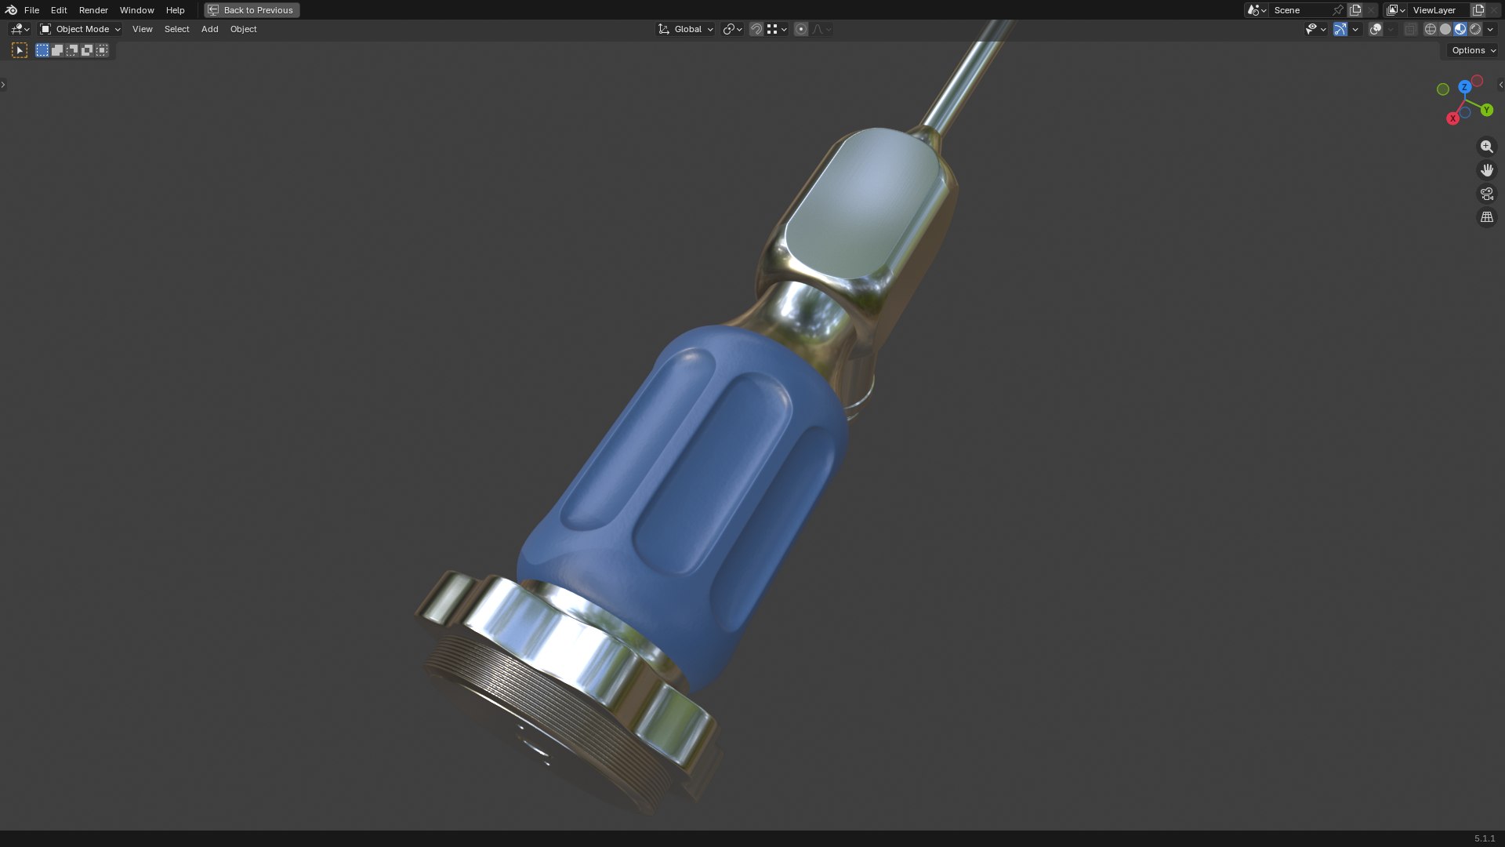This screenshot has height=847, width=1505.
Task: Choose the Subtract selection mode icon
Action: coord(72,50)
